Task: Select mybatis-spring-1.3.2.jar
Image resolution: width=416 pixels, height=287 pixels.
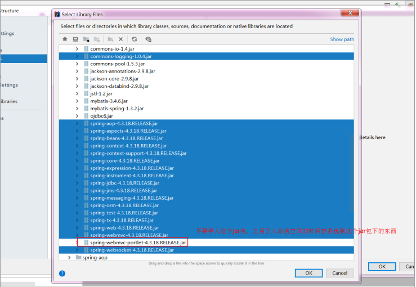Action: [207, 109]
